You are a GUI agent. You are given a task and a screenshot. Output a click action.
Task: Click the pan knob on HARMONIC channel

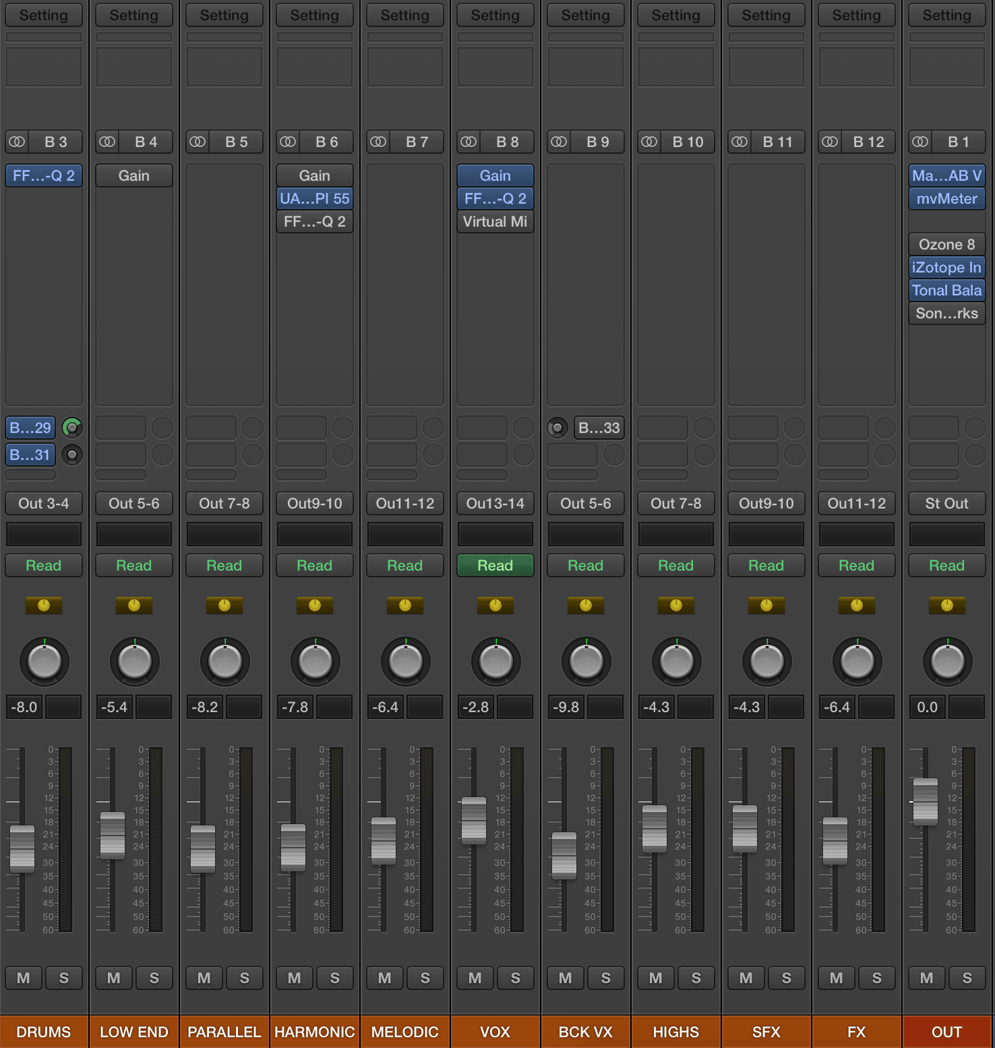pos(315,662)
